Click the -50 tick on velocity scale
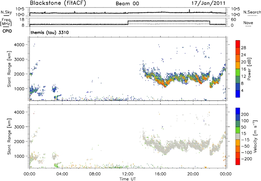Screen dimensions: 261x181 (246, 146)
